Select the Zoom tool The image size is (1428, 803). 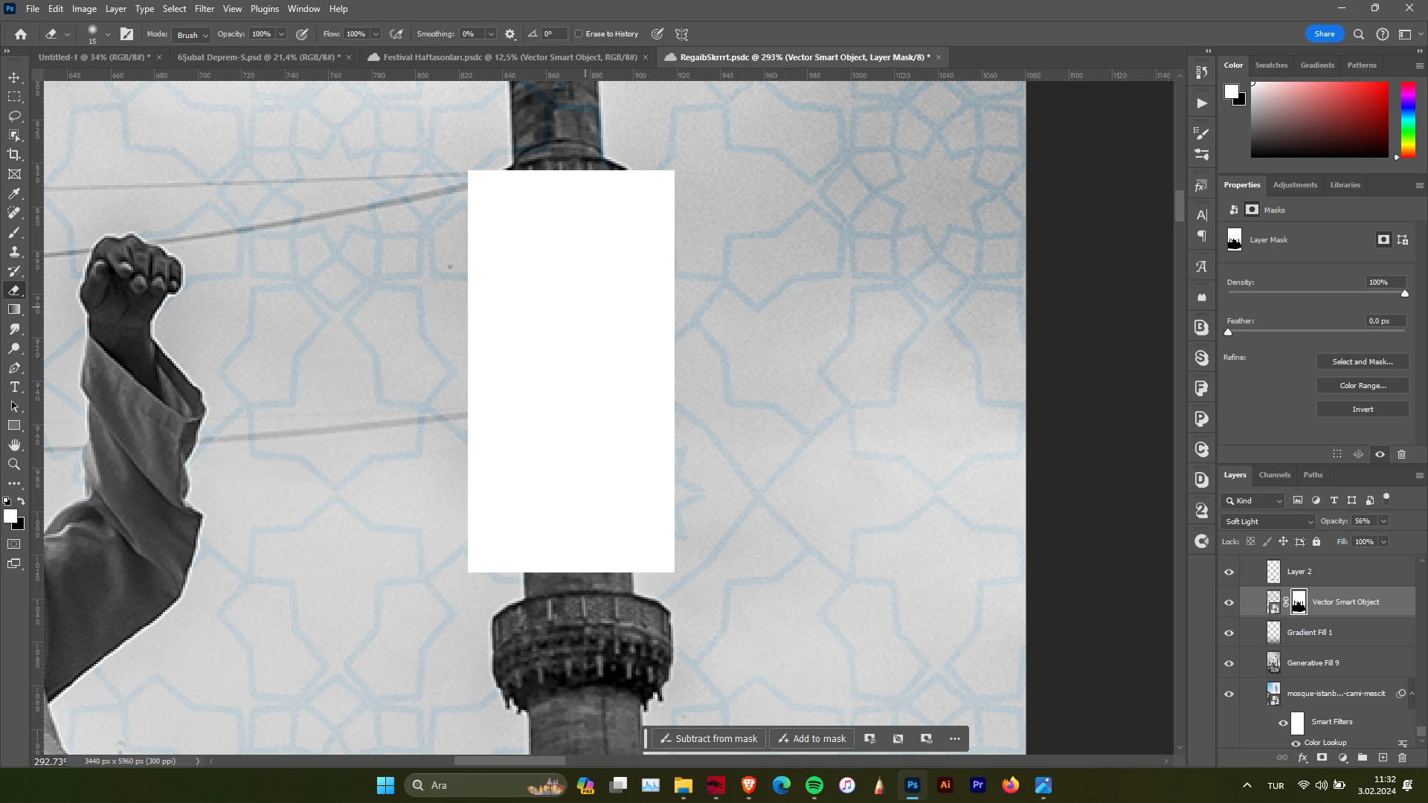coord(14,465)
